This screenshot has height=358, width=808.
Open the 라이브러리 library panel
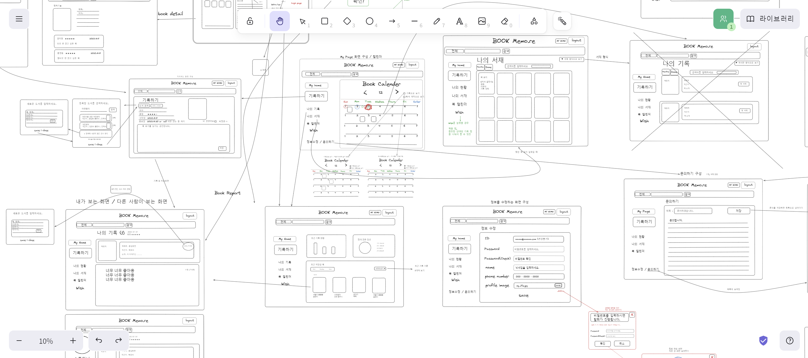(x=770, y=19)
